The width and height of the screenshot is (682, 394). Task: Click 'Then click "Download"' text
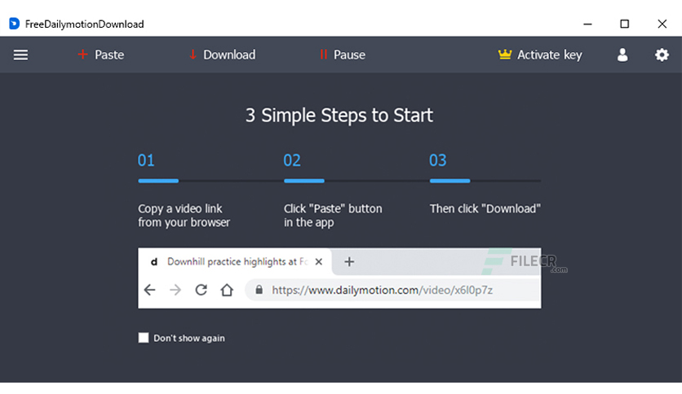click(485, 208)
